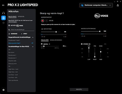Click the 70 Hz high-pass value
This screenshot has width=122, height=94.
pyautogui.click(x=64, y=46)
